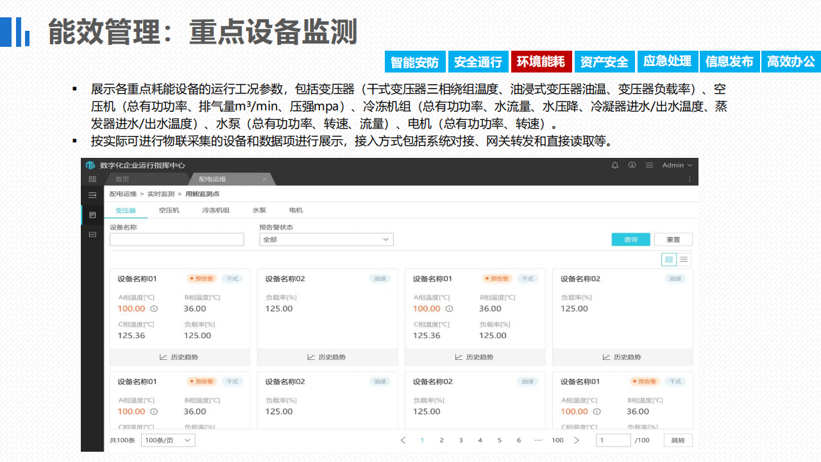Click the 查询 button
The height and width of the screenshot is (462, 821).
tap(631, 239)
